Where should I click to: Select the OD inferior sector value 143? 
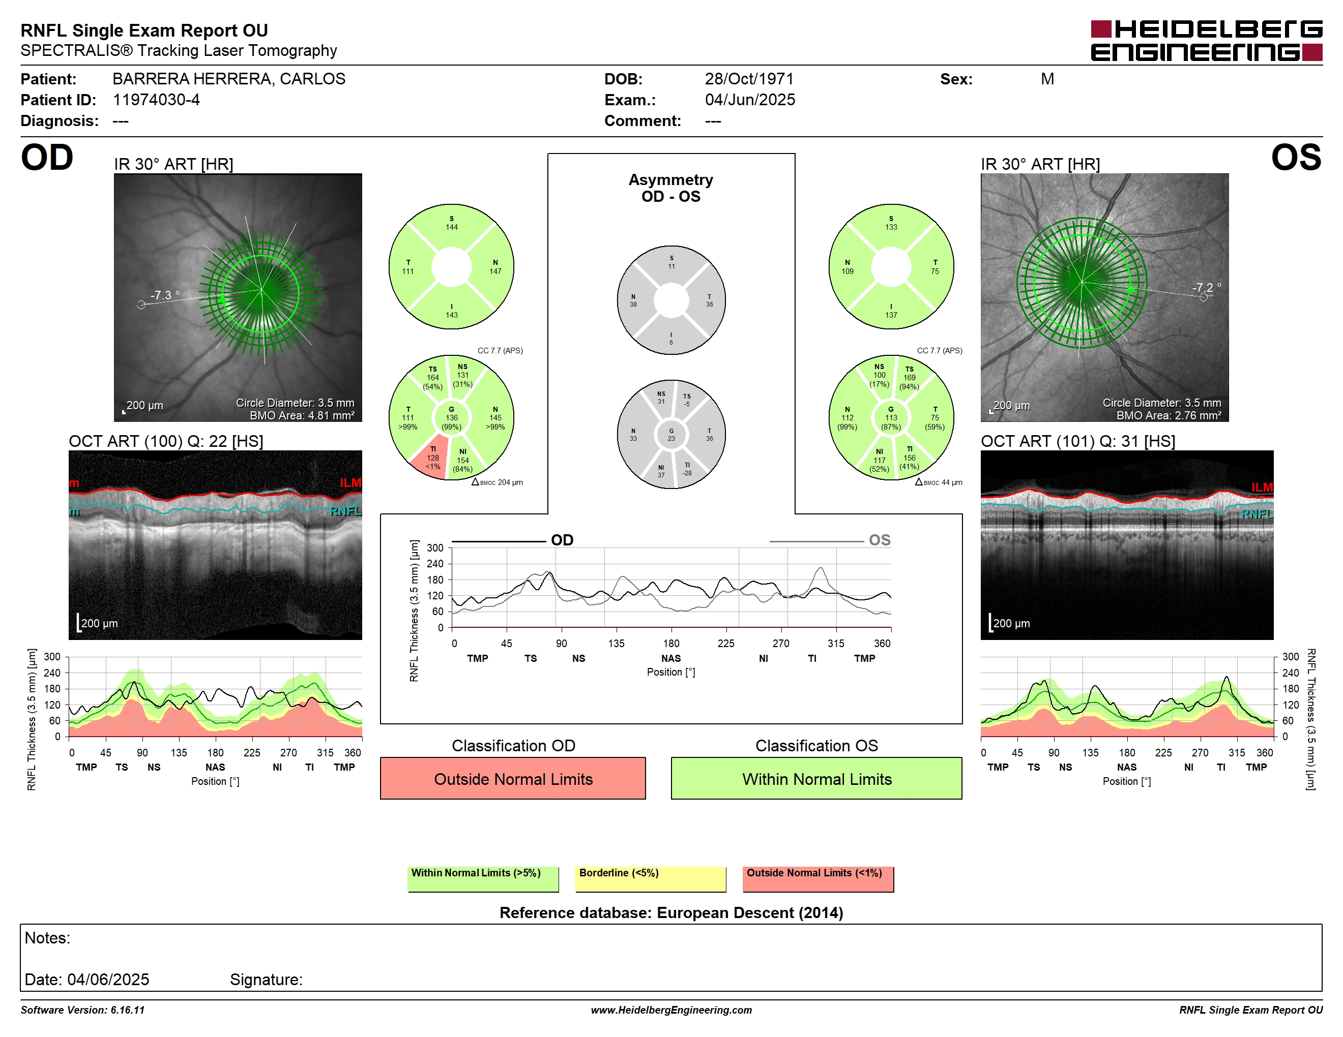(451, 311)
